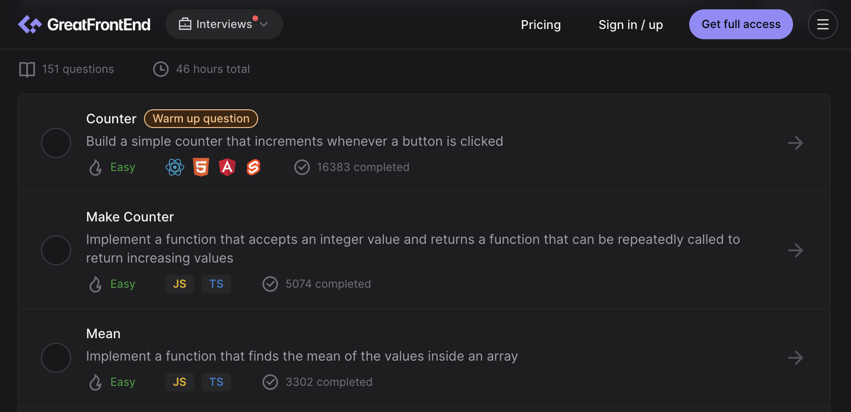This screenshot has height=412, width=851.
Task: Select the HTML5 icon under Counter
Action: (x=201, y=167)
